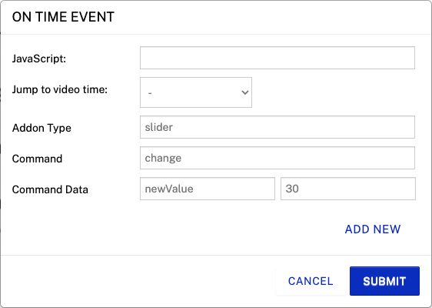This screenshot has height=308, width=432.
Task: Click the Command label text
Action: [x=37, y=159]
